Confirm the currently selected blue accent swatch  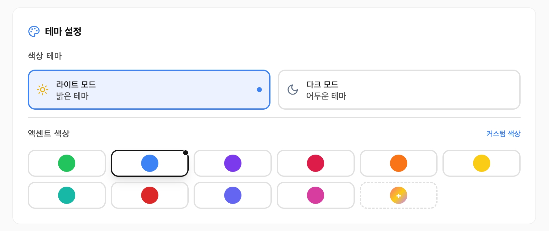point(149,163)
